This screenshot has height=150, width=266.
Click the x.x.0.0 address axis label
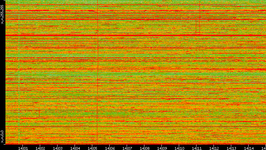(2, 137)
